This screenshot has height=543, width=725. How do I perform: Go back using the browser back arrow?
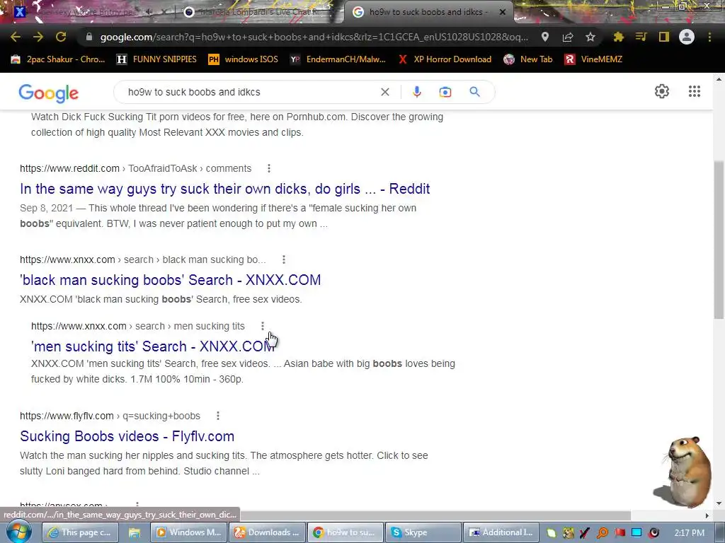coord(15,37)
